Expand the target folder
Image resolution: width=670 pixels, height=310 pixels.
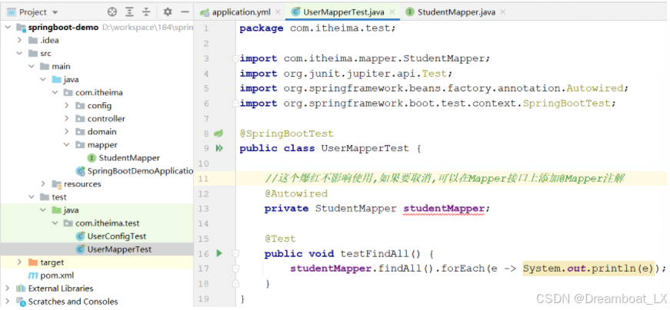19,262
